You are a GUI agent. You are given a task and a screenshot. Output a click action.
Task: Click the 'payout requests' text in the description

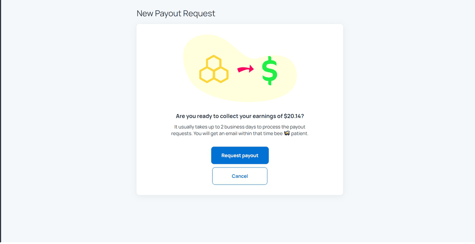click(238, 130)
